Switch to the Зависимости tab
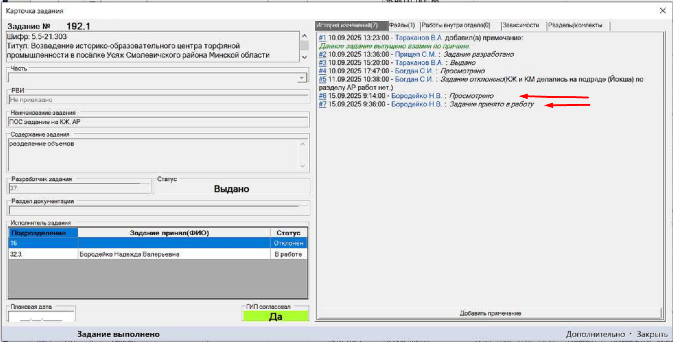 pos(521,26)
